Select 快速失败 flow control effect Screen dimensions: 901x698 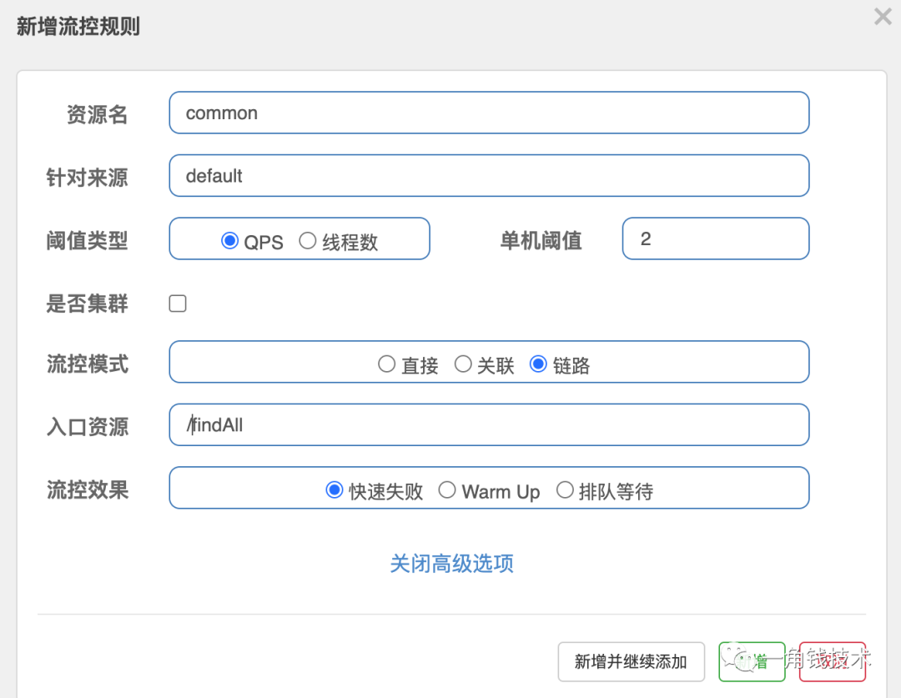[335, 490]
